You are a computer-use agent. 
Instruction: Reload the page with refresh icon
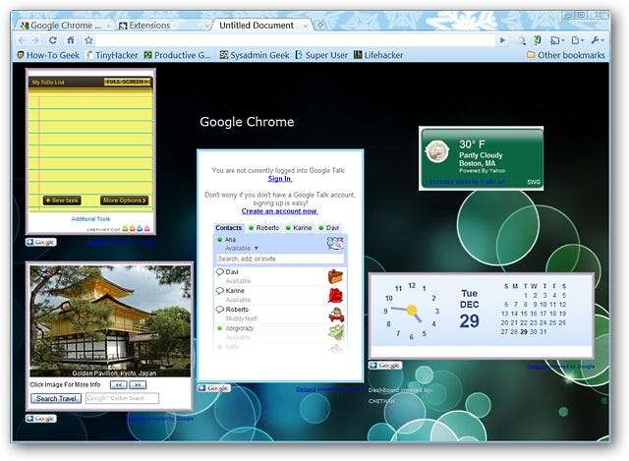pyautogui.click(x=53, y=40)
